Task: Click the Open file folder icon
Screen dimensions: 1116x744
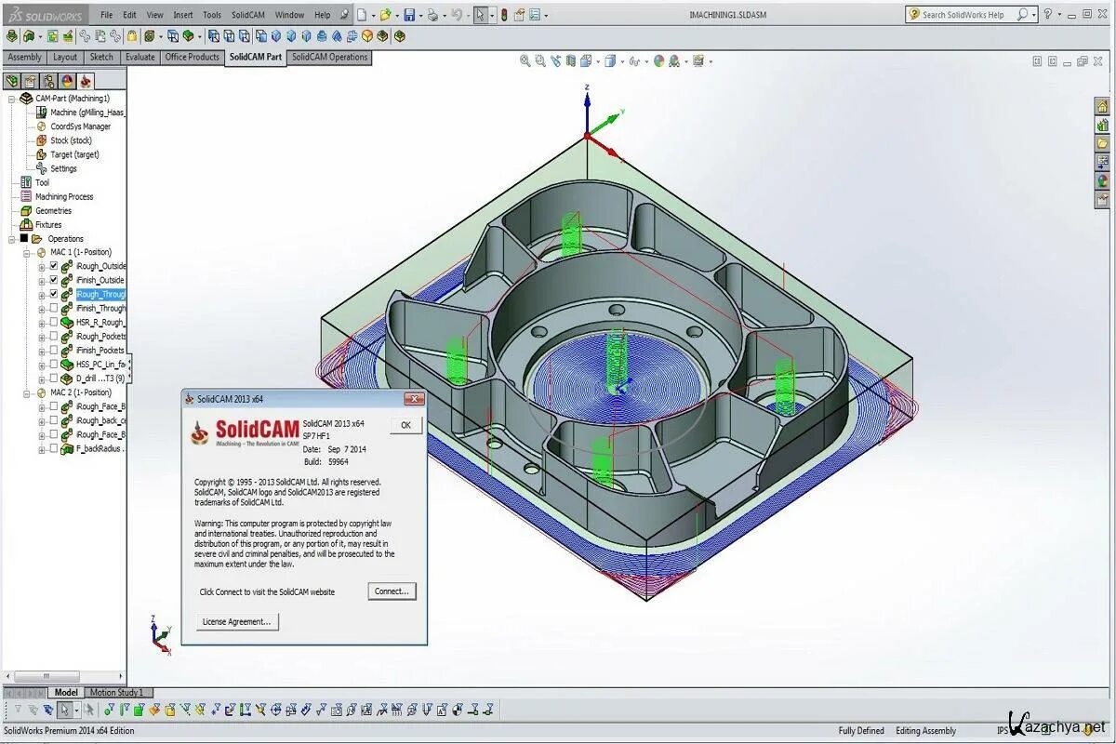Action: click(385, 15)
